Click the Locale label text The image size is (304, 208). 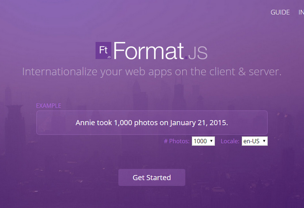230,141
